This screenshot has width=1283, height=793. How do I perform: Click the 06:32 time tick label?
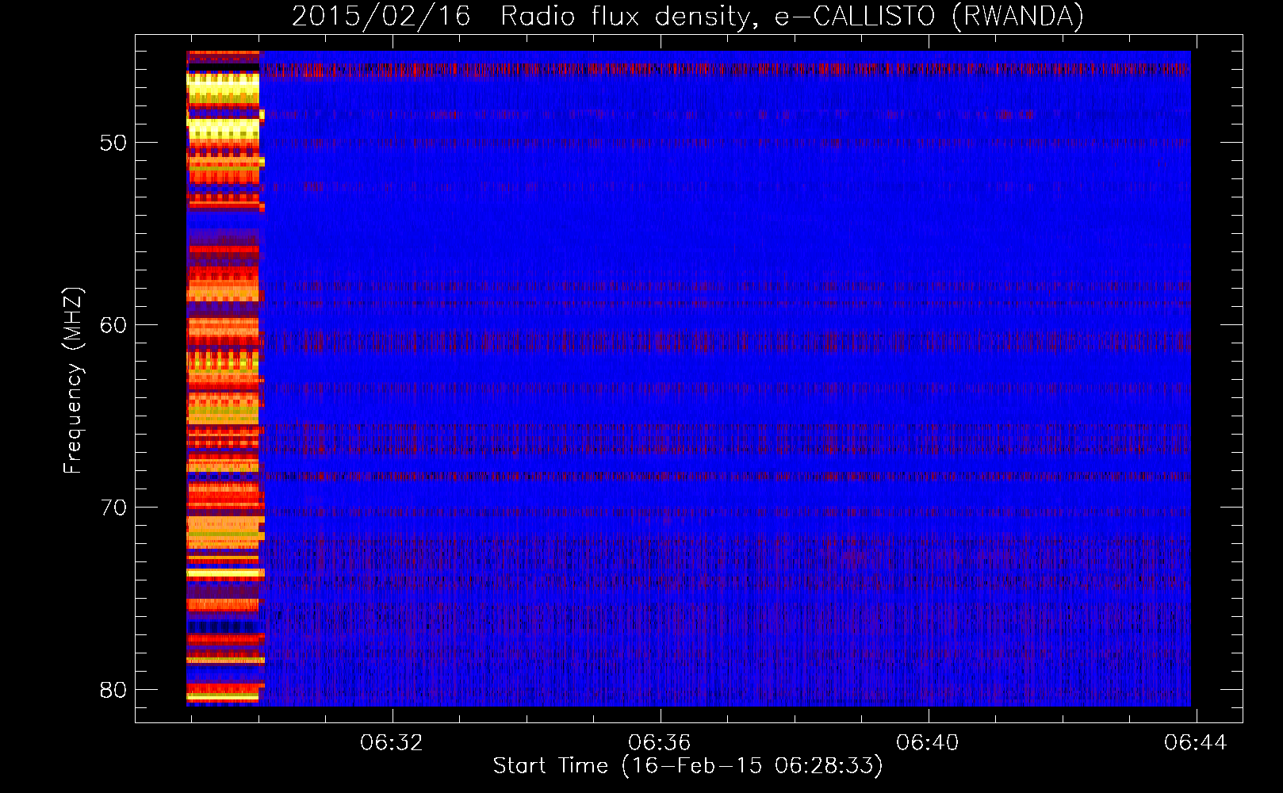(392, 743)
